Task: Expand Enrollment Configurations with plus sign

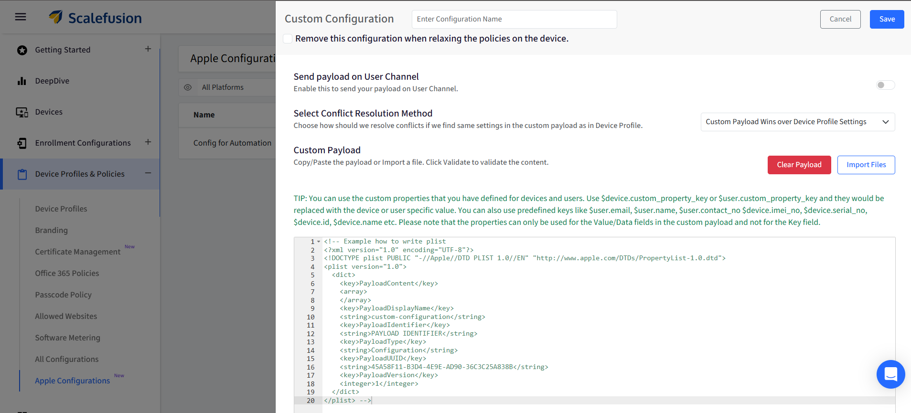Action: click(148, 142)
